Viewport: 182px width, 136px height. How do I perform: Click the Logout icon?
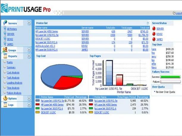(x=174, y=13)
